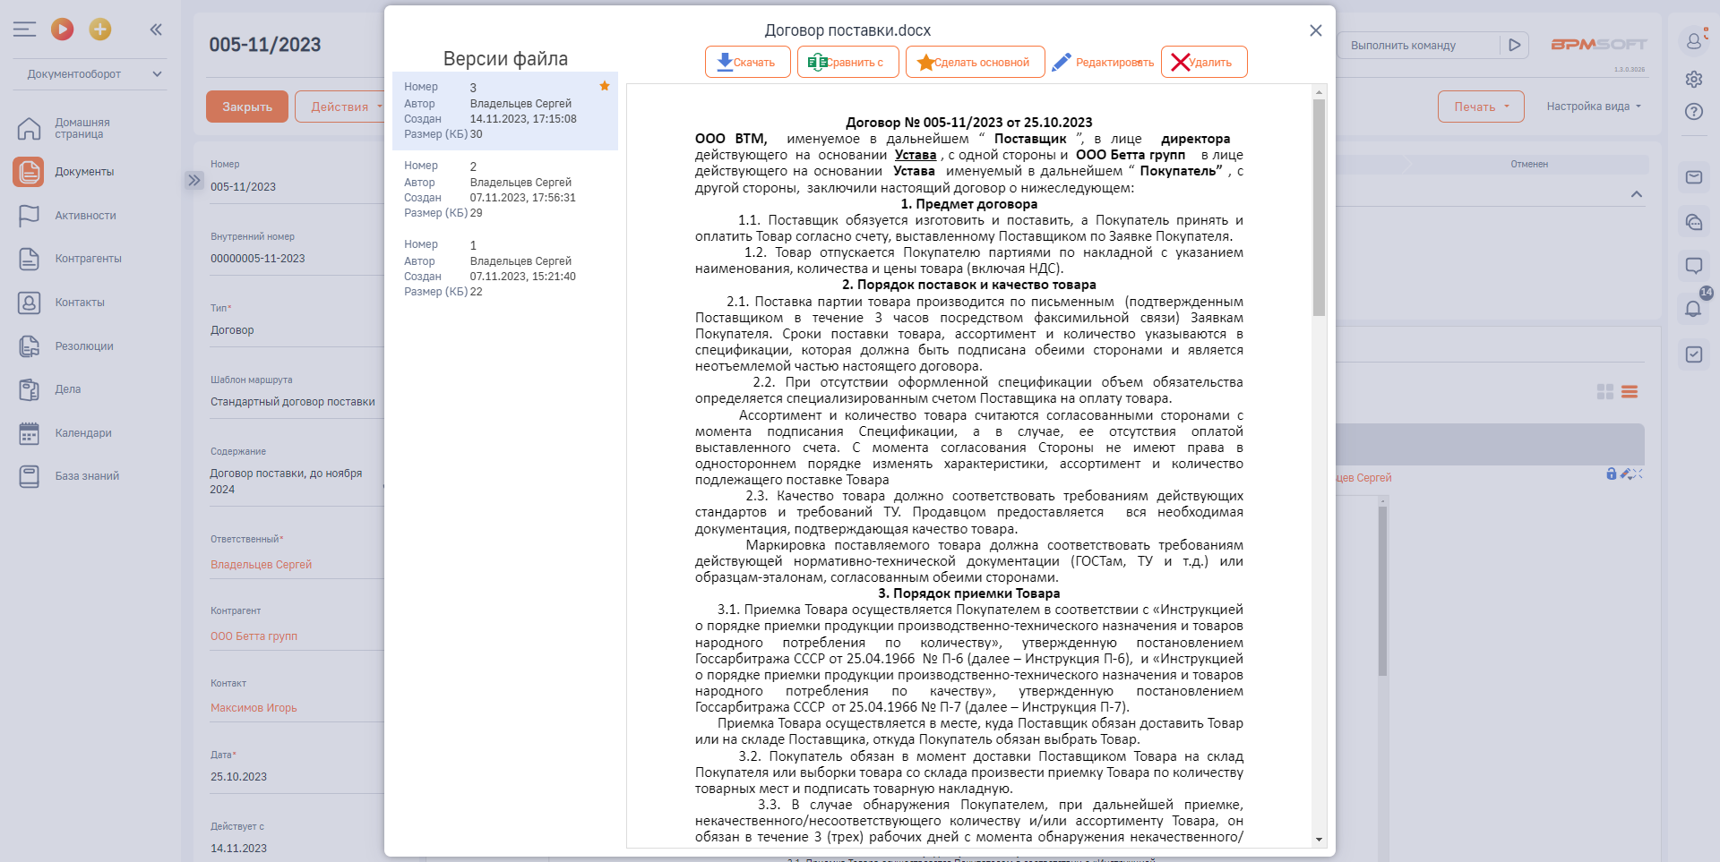Click the pen edit icon in background file row
The width and height of the screenshot is (1720, 862).
pos(1626,474)
